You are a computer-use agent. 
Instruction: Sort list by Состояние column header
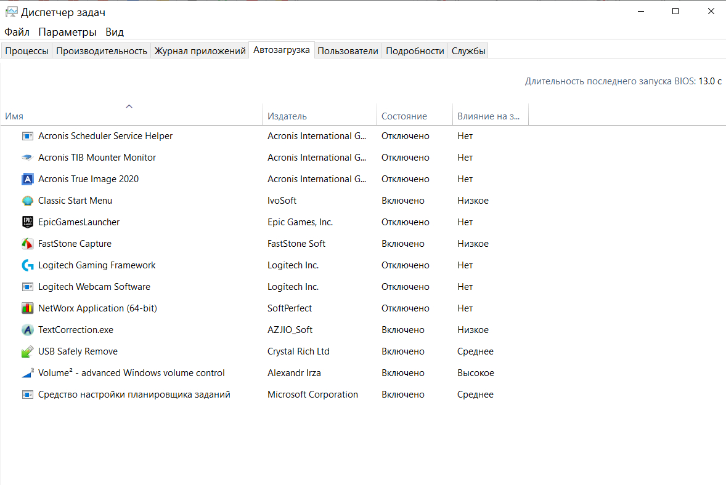404,116
